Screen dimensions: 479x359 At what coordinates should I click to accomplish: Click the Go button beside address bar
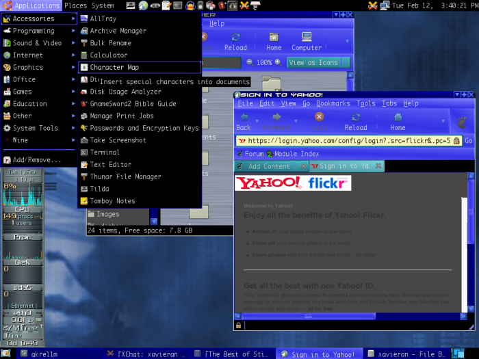point(469,141)
